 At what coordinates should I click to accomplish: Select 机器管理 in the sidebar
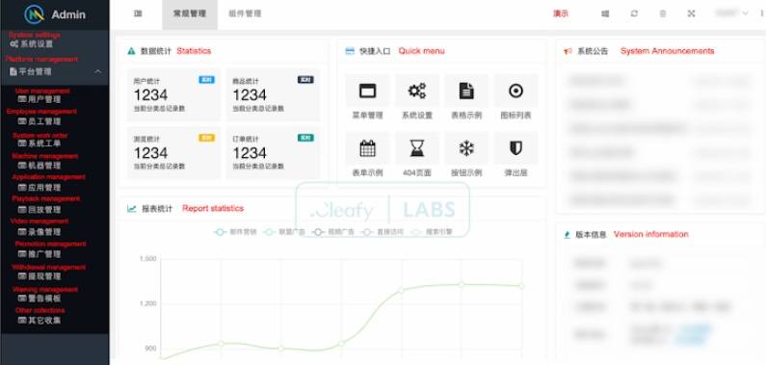[x=40, y=166]
